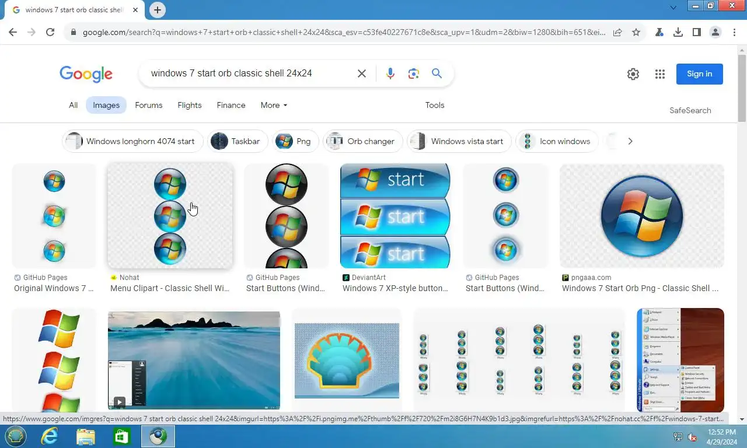Screen dimensions: 747x448
Task: Open the Chrome profile avatar
Action: [x=715, y=32]
